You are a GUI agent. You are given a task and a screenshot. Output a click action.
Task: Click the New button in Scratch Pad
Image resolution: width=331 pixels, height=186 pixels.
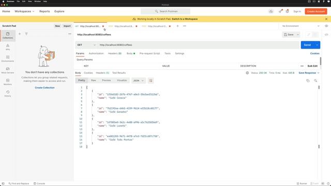click(x=57, y=26)
